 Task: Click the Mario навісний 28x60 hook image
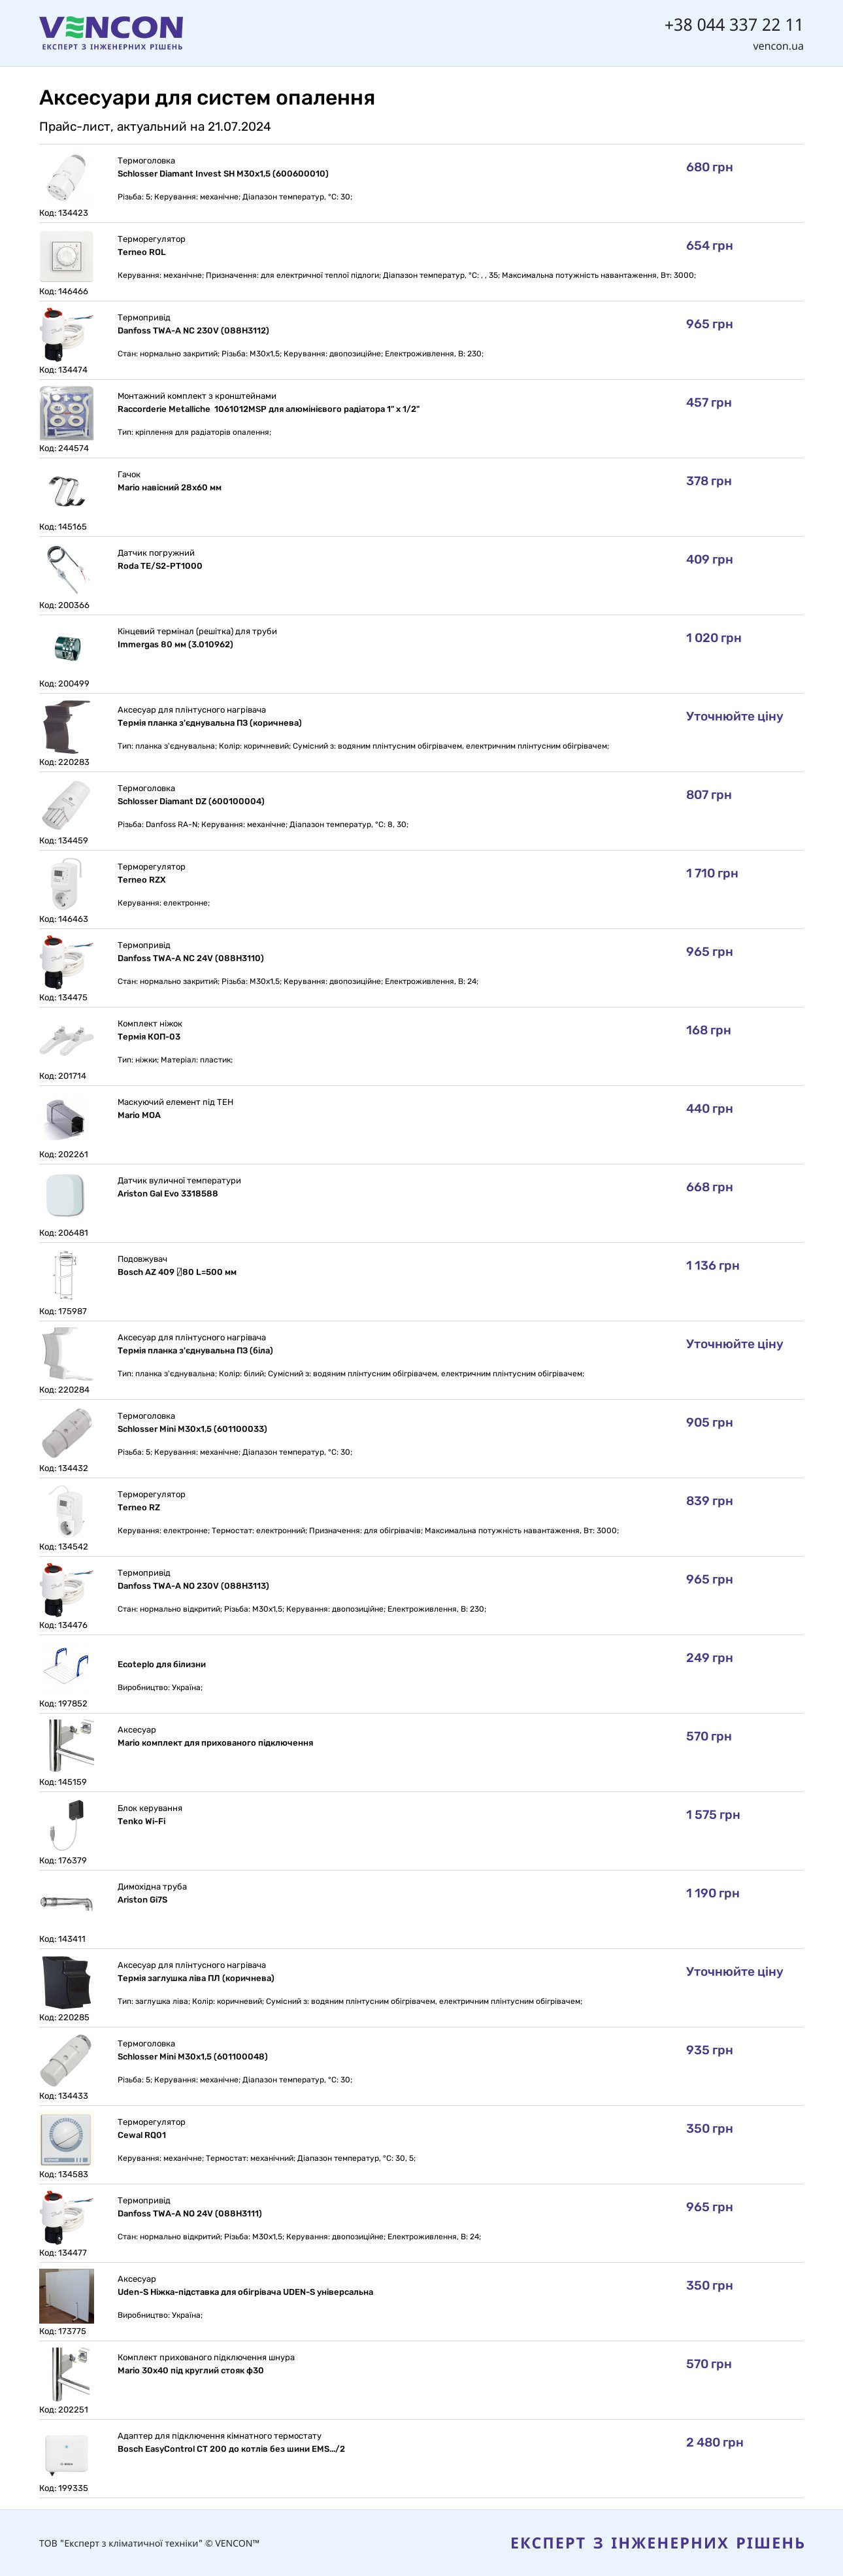click(66, 492)
